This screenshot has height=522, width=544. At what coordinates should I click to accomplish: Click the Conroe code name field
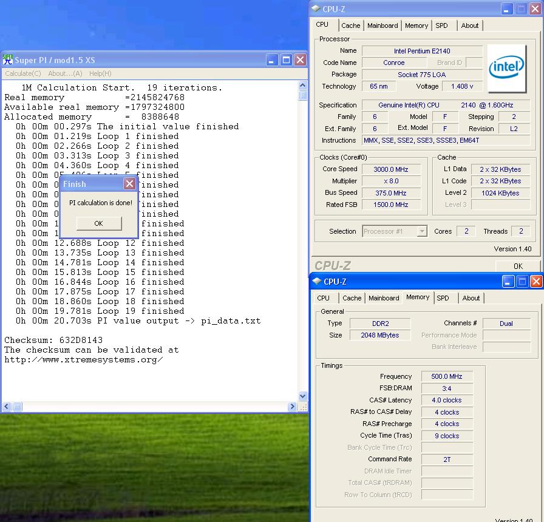click(x=394, y=63)
